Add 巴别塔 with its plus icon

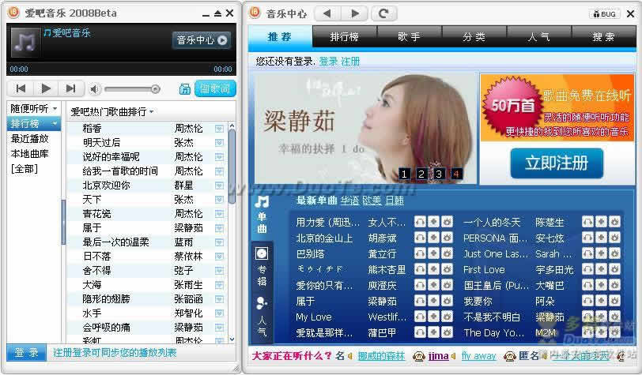[x=433, y=253]
